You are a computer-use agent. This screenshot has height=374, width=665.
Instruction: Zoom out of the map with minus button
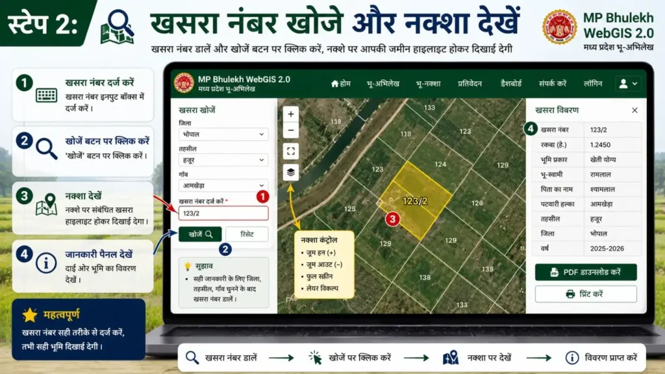(x=291, y=130)
